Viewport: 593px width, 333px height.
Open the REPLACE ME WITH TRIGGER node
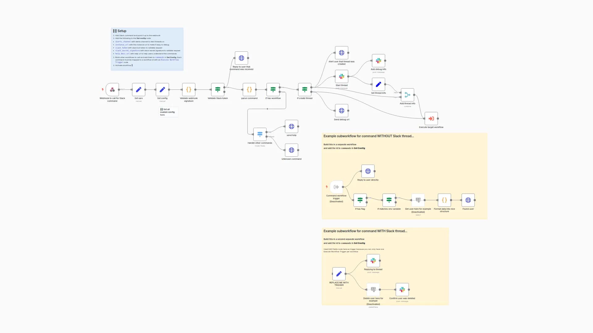pos(339,274)
